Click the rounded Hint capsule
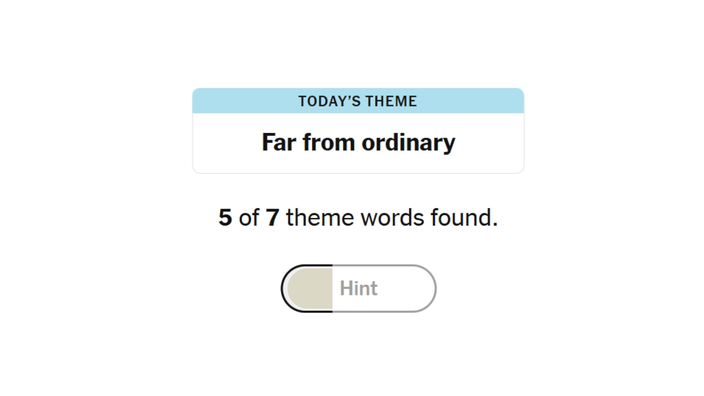This screenshot has width=704, height=396. (x=359, y=288)
